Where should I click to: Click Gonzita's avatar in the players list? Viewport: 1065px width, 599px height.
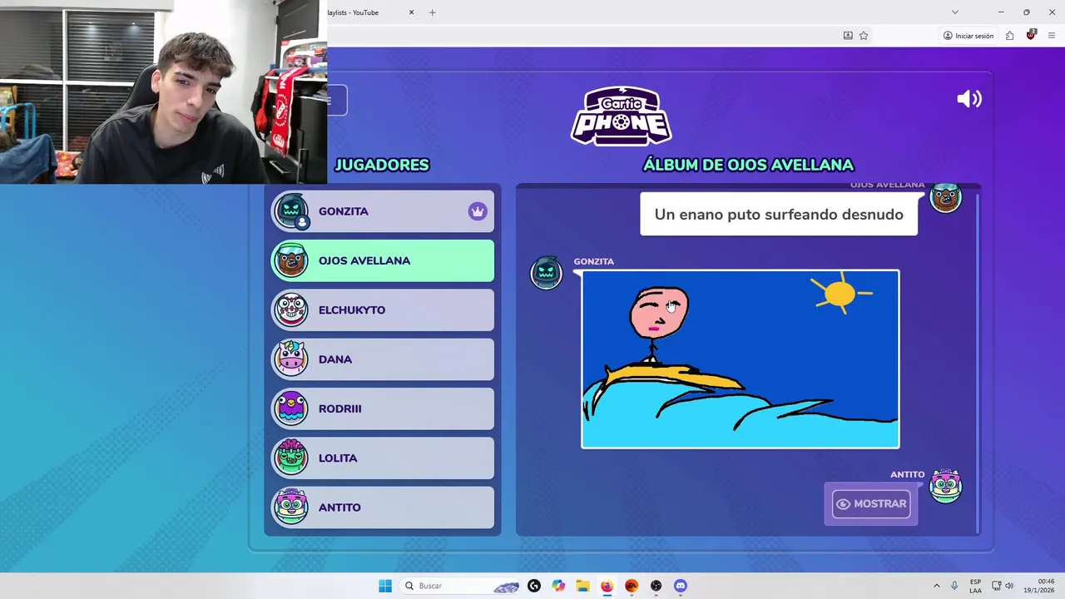tap(291, 211)
